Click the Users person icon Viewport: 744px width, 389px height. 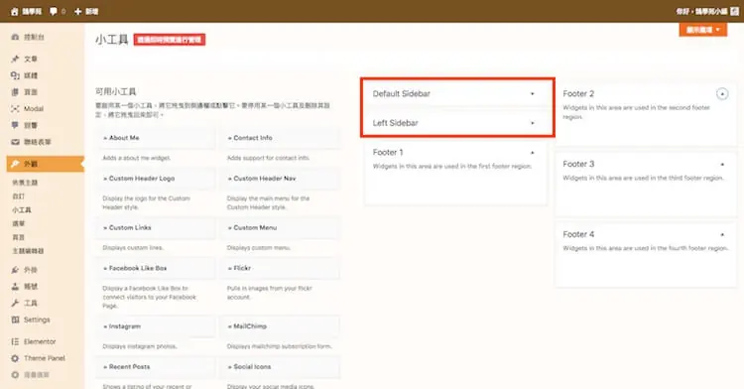[x=15, y=287]
